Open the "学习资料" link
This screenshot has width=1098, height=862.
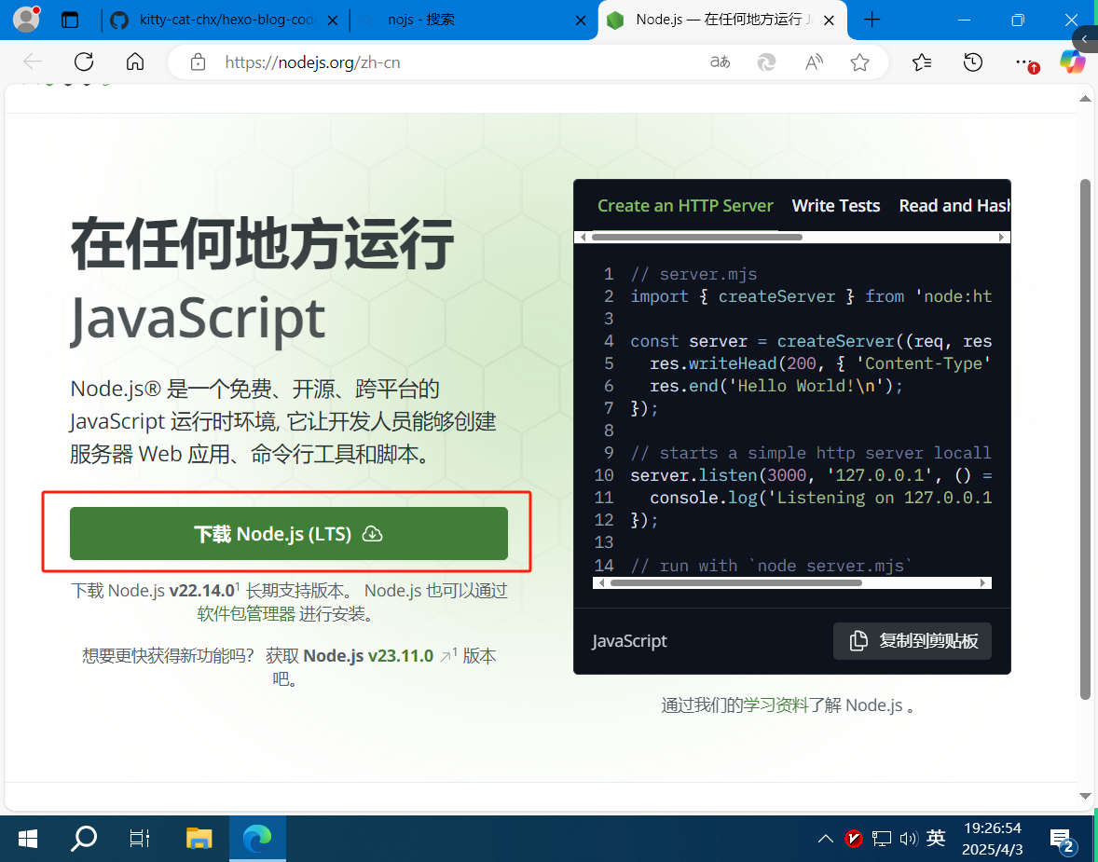click(x=775, y=705)
